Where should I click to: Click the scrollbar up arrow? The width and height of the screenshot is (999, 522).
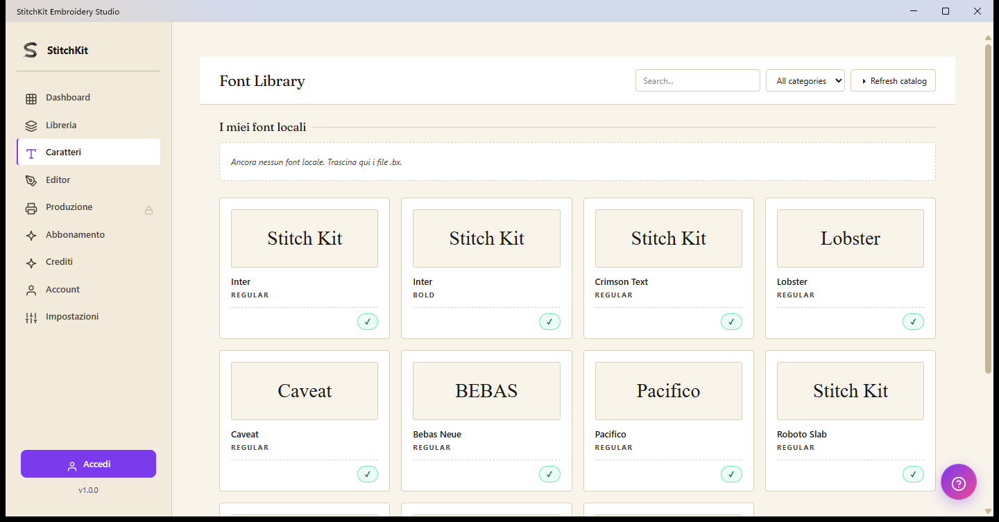988,37
